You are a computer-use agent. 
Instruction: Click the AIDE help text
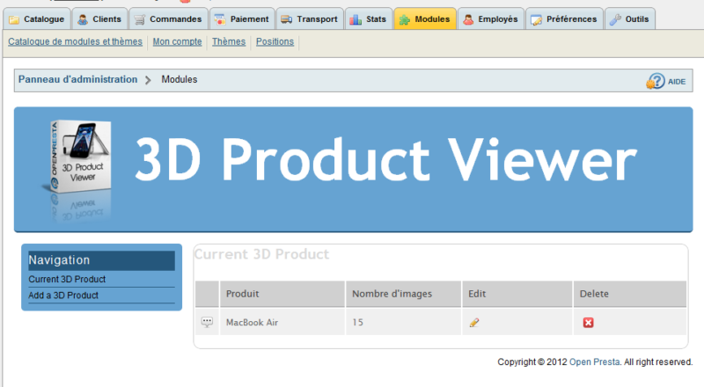(677, 82)
